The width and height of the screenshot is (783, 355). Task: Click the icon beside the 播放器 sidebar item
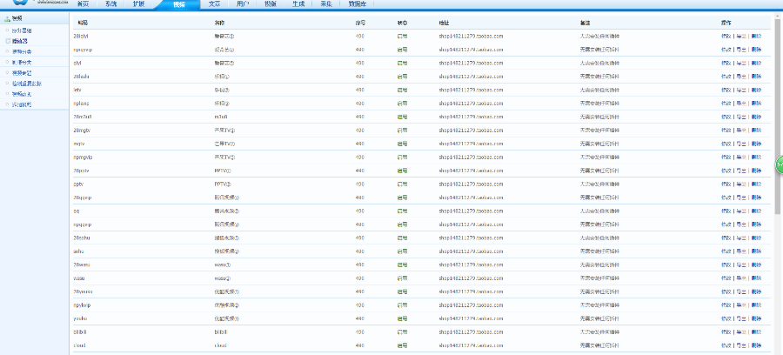[x=9, y=41]
